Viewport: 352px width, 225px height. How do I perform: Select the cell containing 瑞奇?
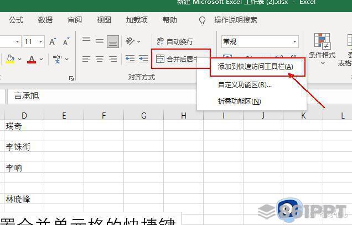pos(24,126)
